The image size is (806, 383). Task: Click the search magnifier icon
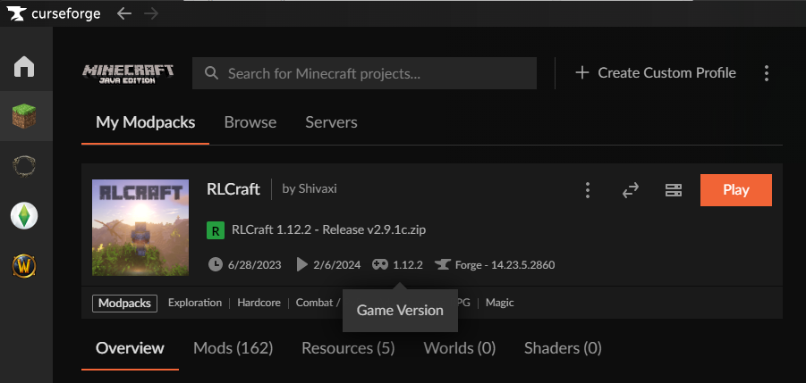(211, 73)
